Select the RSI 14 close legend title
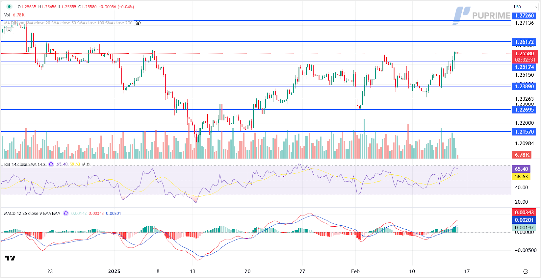Screen dimensions: 541x278 click(25, 164)
